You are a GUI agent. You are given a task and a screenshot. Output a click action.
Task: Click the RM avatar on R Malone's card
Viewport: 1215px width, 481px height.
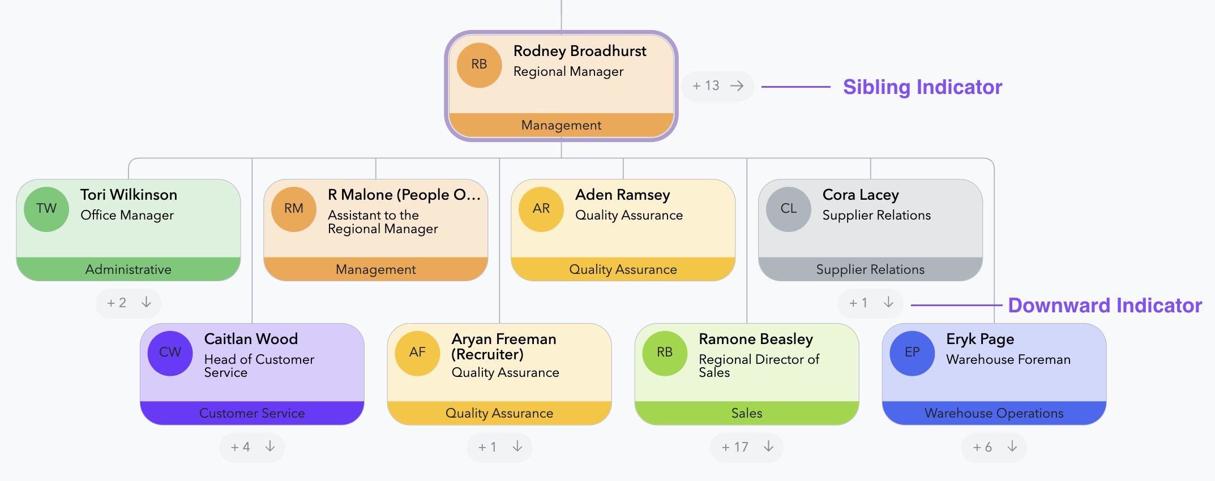point(294,208)
